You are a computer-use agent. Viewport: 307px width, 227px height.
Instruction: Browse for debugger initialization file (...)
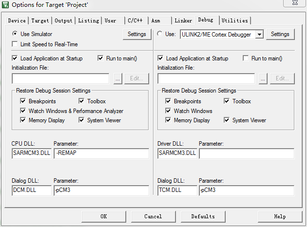tap(263, 78)
